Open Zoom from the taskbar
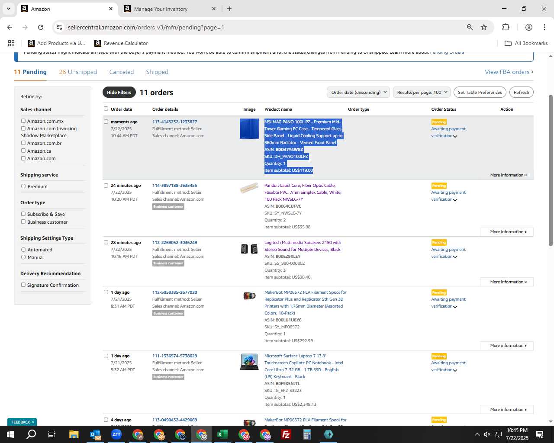 coord(116,434)
